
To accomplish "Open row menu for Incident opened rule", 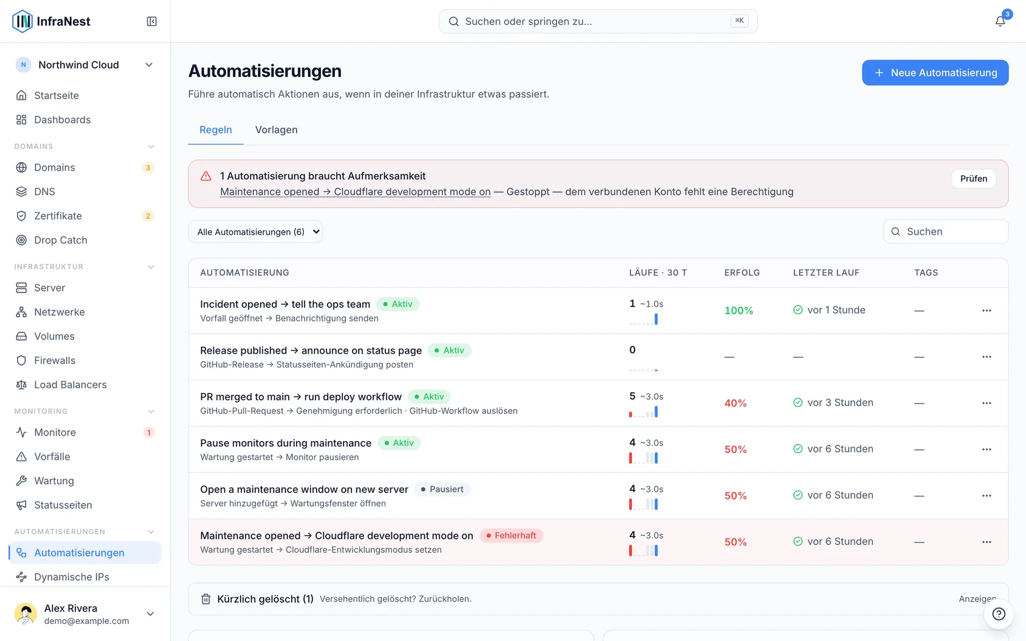I will pyautogui.click(x=986, y=310).
